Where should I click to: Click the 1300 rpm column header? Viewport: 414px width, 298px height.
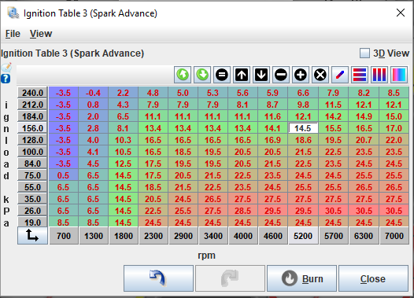pos(94,236)
